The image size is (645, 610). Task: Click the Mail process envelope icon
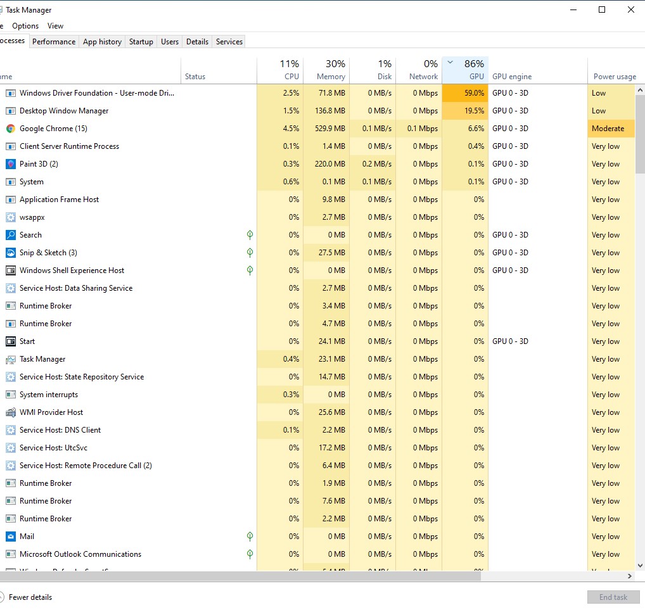(x=10, y=537)
